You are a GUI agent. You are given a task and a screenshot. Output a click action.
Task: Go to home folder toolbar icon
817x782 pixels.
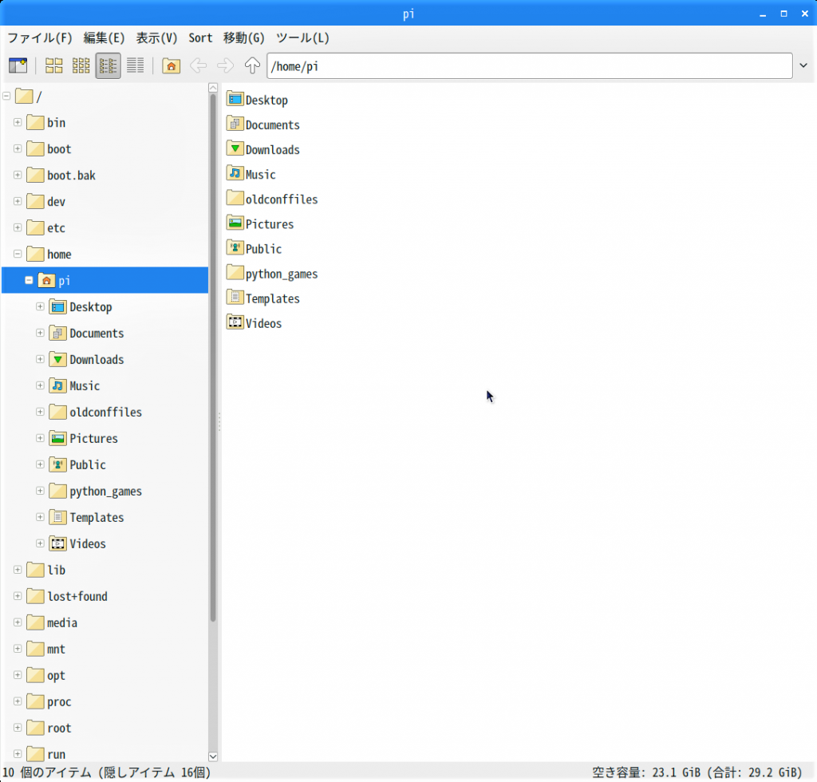171,65
